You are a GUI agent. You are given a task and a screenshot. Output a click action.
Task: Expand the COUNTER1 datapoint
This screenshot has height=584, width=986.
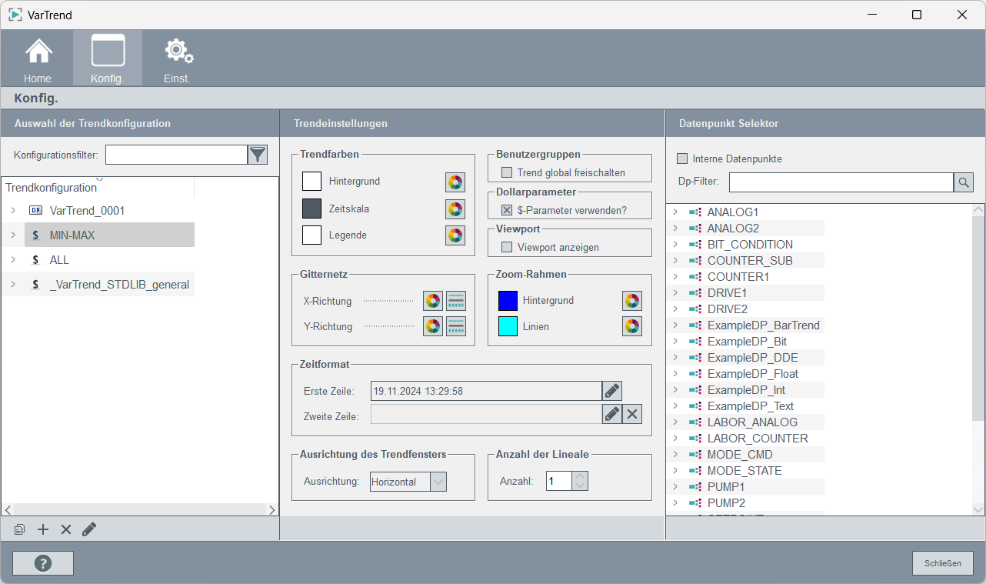(675, 276)
